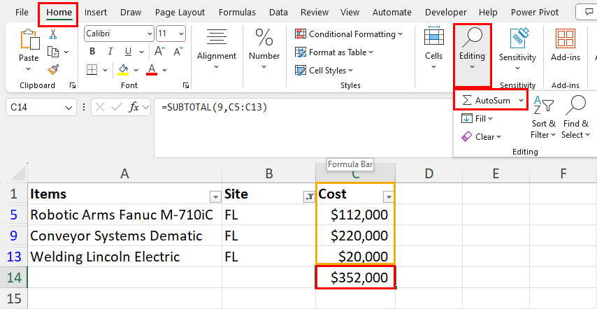Open Copy options dropdown arrow
Screen dimensions: 597x309
(x=66, y=52)
